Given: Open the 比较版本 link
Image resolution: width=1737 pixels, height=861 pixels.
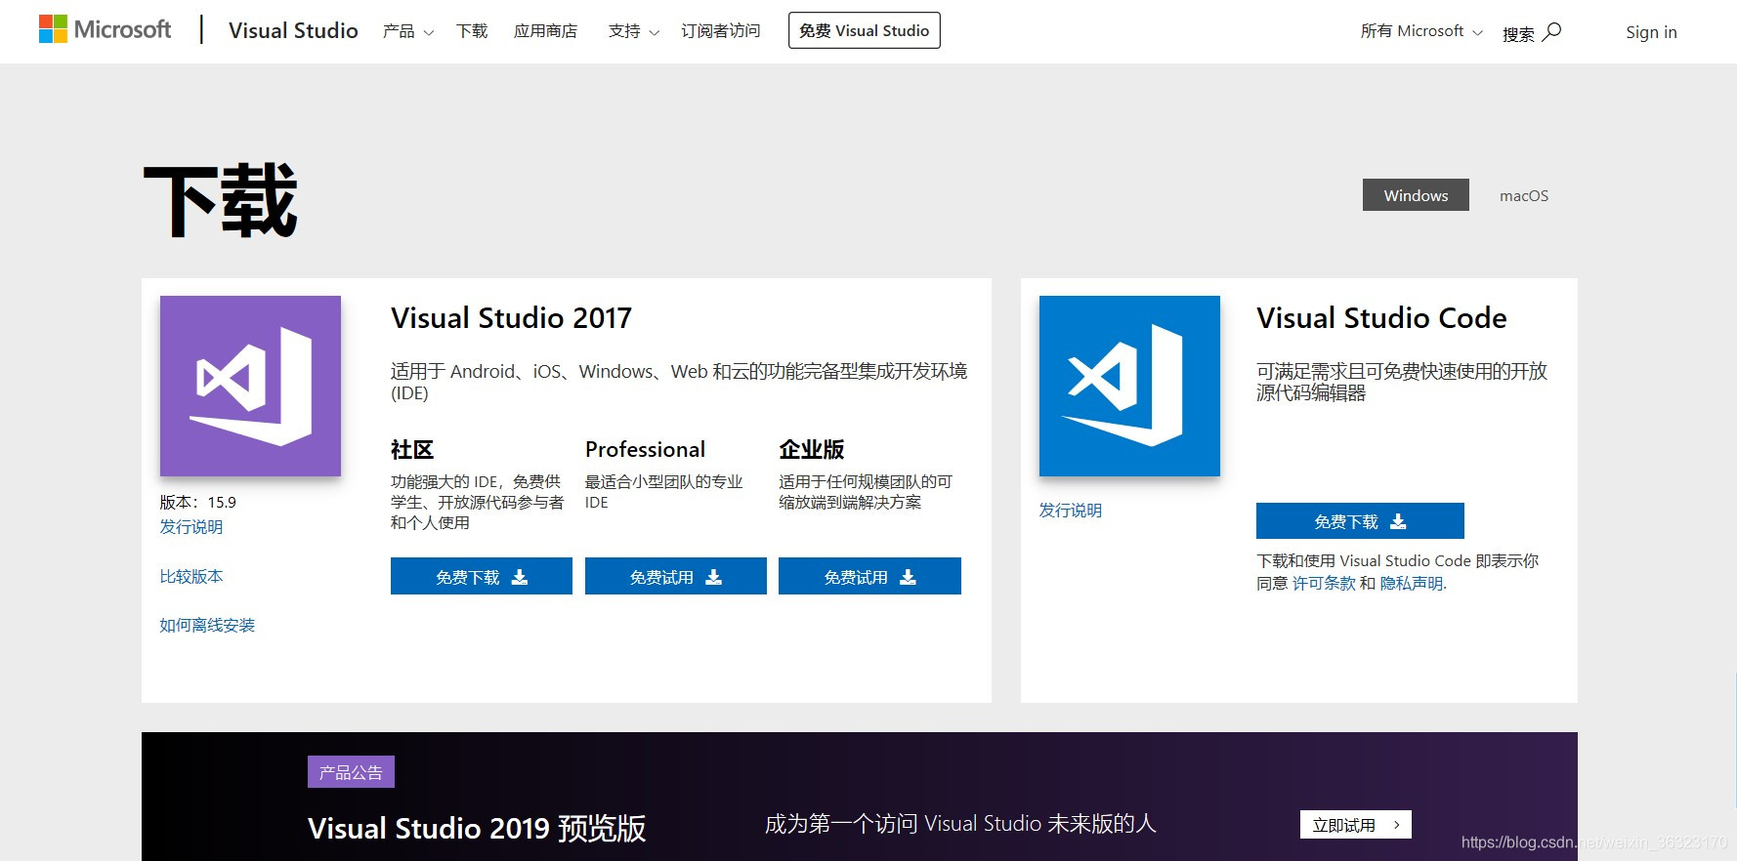Looking at the screenshot, I should pos(191,577).
